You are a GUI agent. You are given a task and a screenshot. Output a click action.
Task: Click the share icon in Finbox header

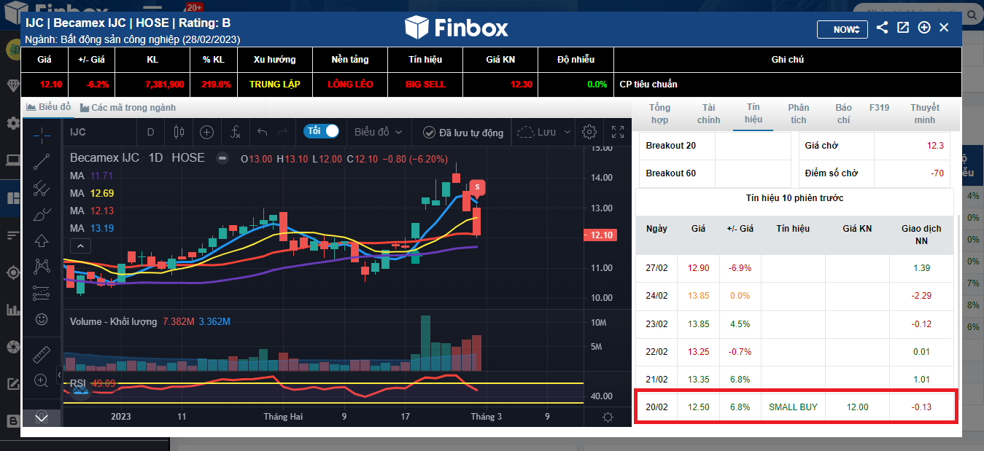(882, 28)
